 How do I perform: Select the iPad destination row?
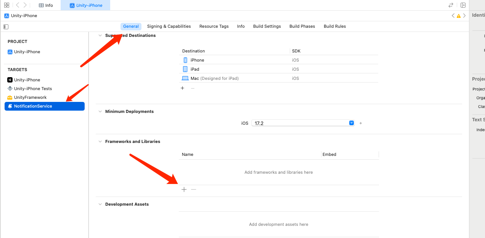pyautogui.click(x=279, y=69)
